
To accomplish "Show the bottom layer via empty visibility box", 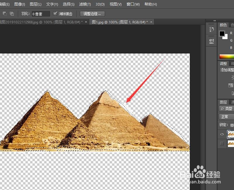I will point(222,144).
